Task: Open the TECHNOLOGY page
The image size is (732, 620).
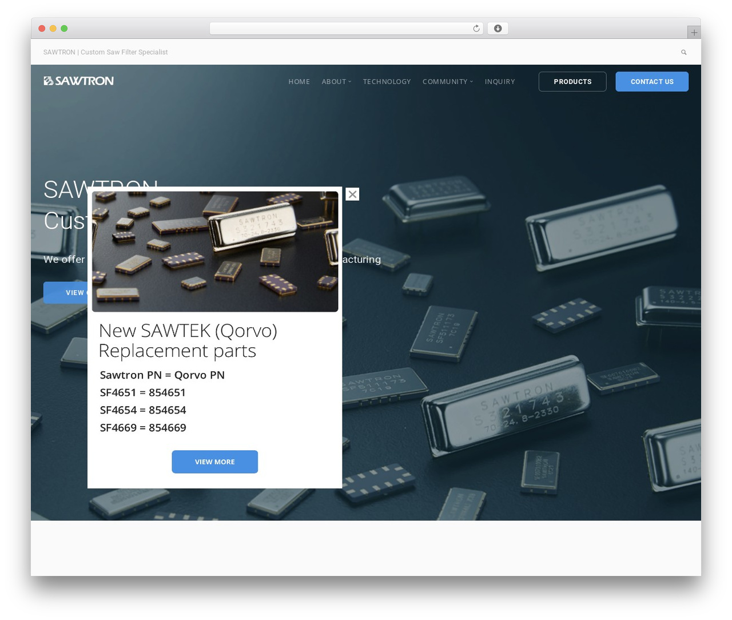Action: click(387, 82)
